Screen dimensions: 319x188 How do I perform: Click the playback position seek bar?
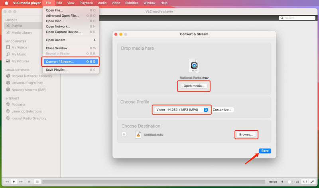(x=154, y=182)
